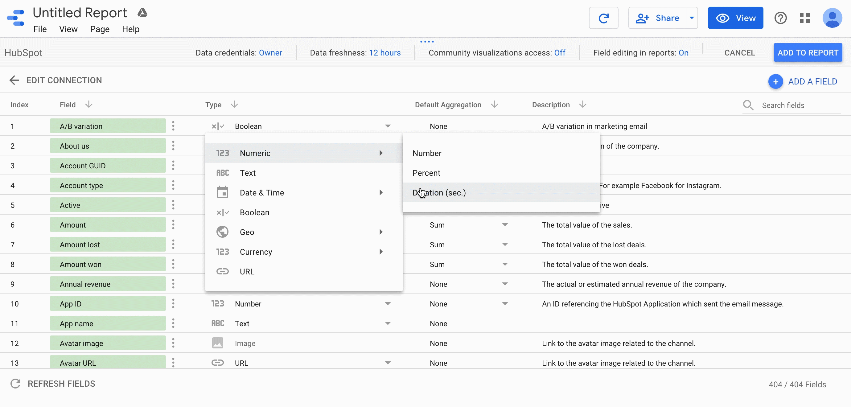Select Boolean in type menu

point(304,212)
